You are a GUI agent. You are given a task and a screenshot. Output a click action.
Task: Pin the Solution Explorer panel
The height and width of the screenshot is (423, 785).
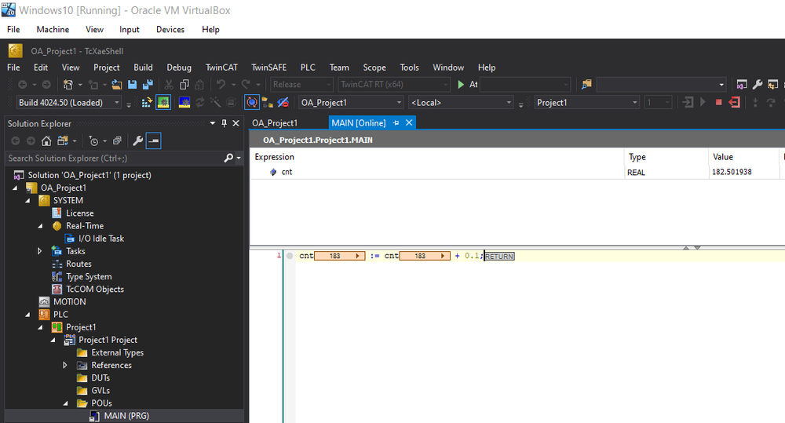(224, 123)
